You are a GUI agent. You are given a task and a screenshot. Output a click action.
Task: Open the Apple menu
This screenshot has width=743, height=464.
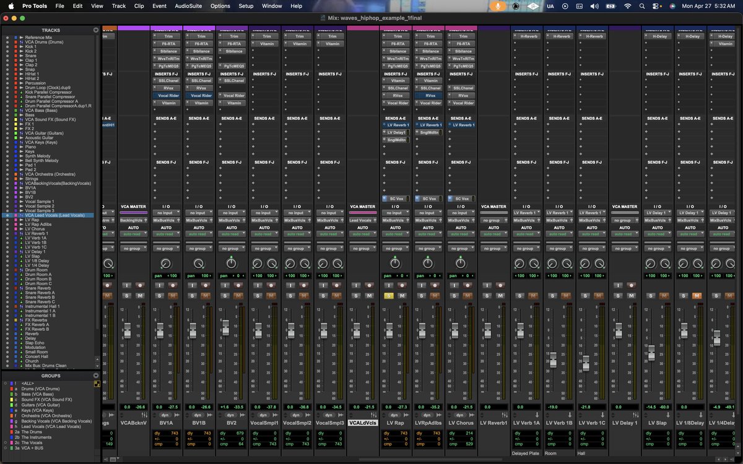(x=11, y=6)
